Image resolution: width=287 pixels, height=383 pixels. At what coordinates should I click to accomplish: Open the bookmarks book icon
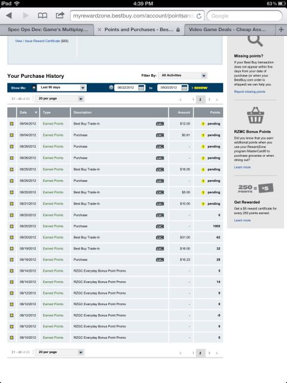click(42, 16)
